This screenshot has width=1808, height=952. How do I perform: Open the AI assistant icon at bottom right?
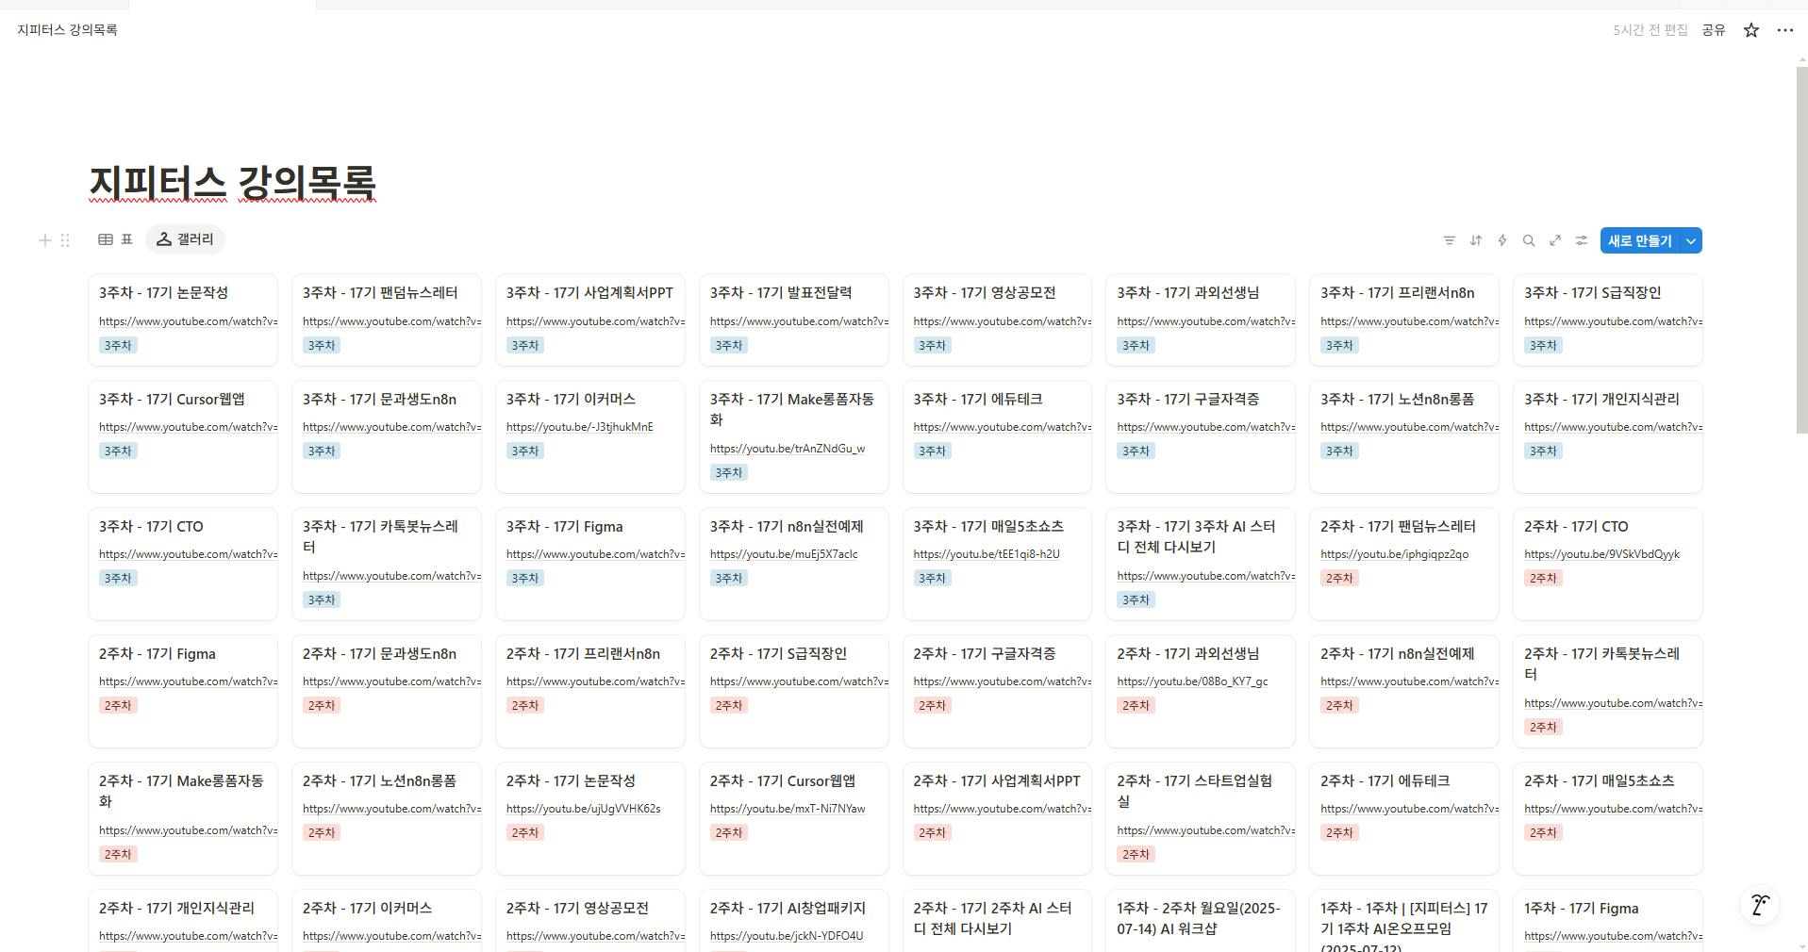click(1758, 904)
